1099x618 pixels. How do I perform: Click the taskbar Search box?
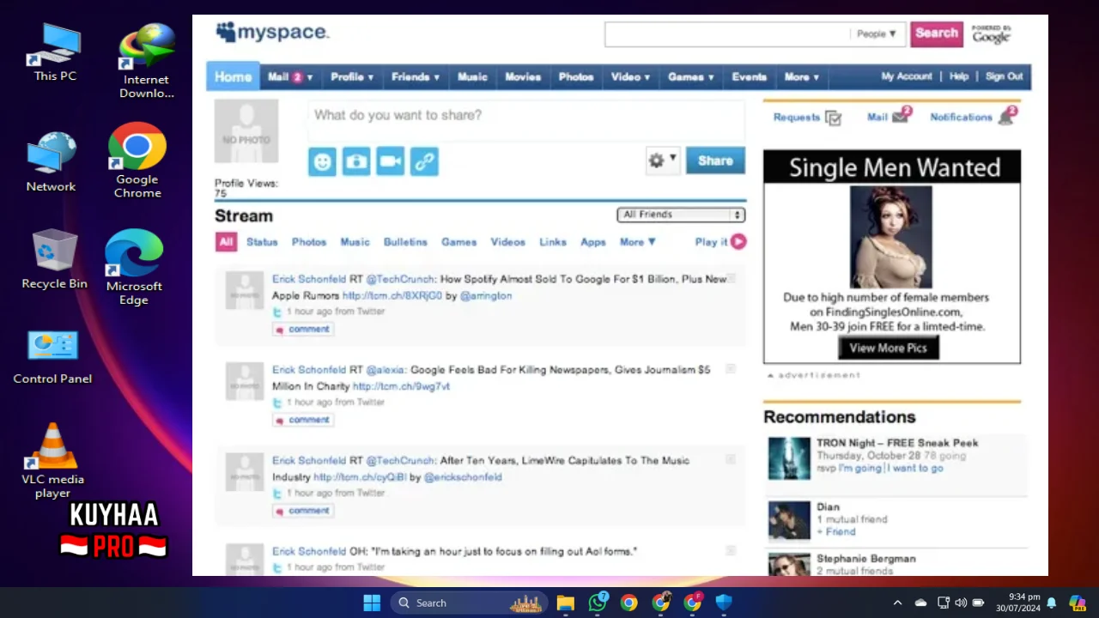(468, 603)
